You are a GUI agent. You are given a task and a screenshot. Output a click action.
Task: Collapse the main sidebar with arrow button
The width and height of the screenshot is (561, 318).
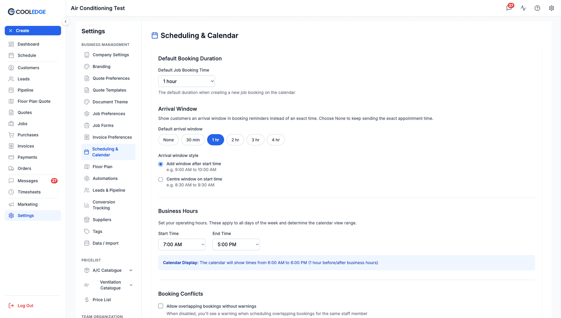click(x=66, y=21)
